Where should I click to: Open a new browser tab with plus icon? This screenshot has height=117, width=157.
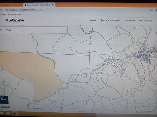click(x=58, y=5)
